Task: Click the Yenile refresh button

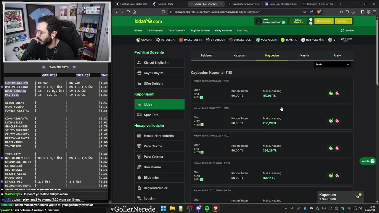Action: [x=368, y=161]
